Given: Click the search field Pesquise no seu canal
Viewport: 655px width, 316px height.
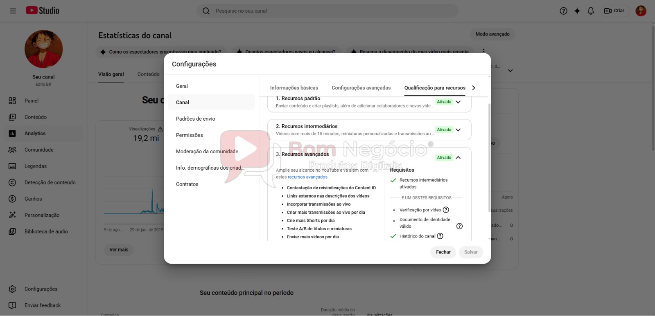Looking at the screenshot, I should click(327, 11).
